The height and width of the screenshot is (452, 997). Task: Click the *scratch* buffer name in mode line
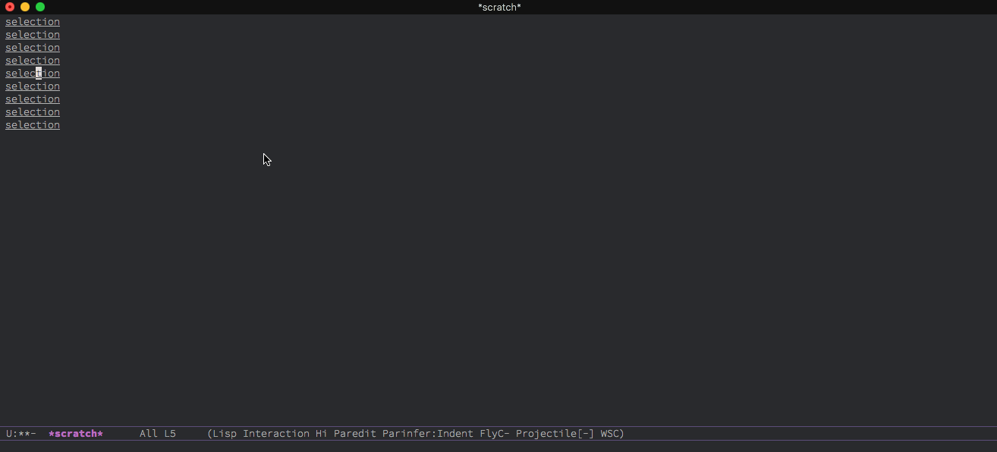tap(76, 434)
